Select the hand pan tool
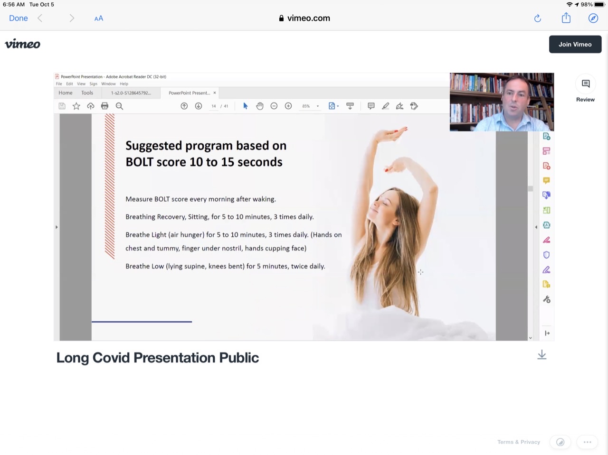 pyautogui.click(x=259, y=106)
